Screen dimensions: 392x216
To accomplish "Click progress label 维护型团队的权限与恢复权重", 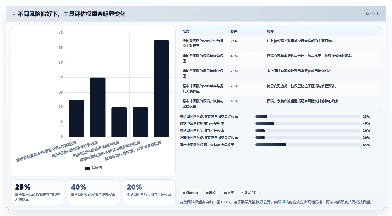I will [x=202, y=124].
